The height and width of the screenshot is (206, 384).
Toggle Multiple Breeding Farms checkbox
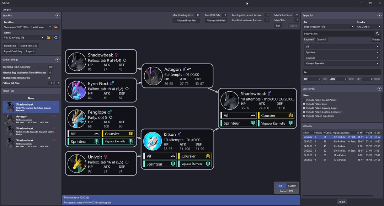click(x=49, y=78)
